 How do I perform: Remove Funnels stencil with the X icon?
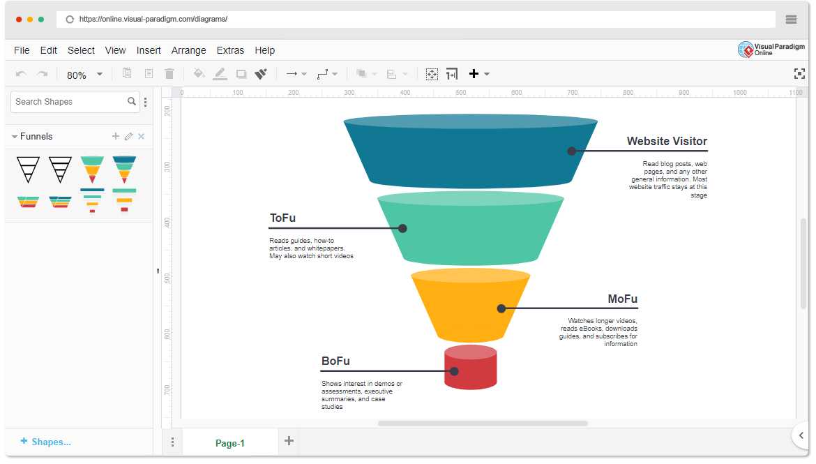point(141,136)
